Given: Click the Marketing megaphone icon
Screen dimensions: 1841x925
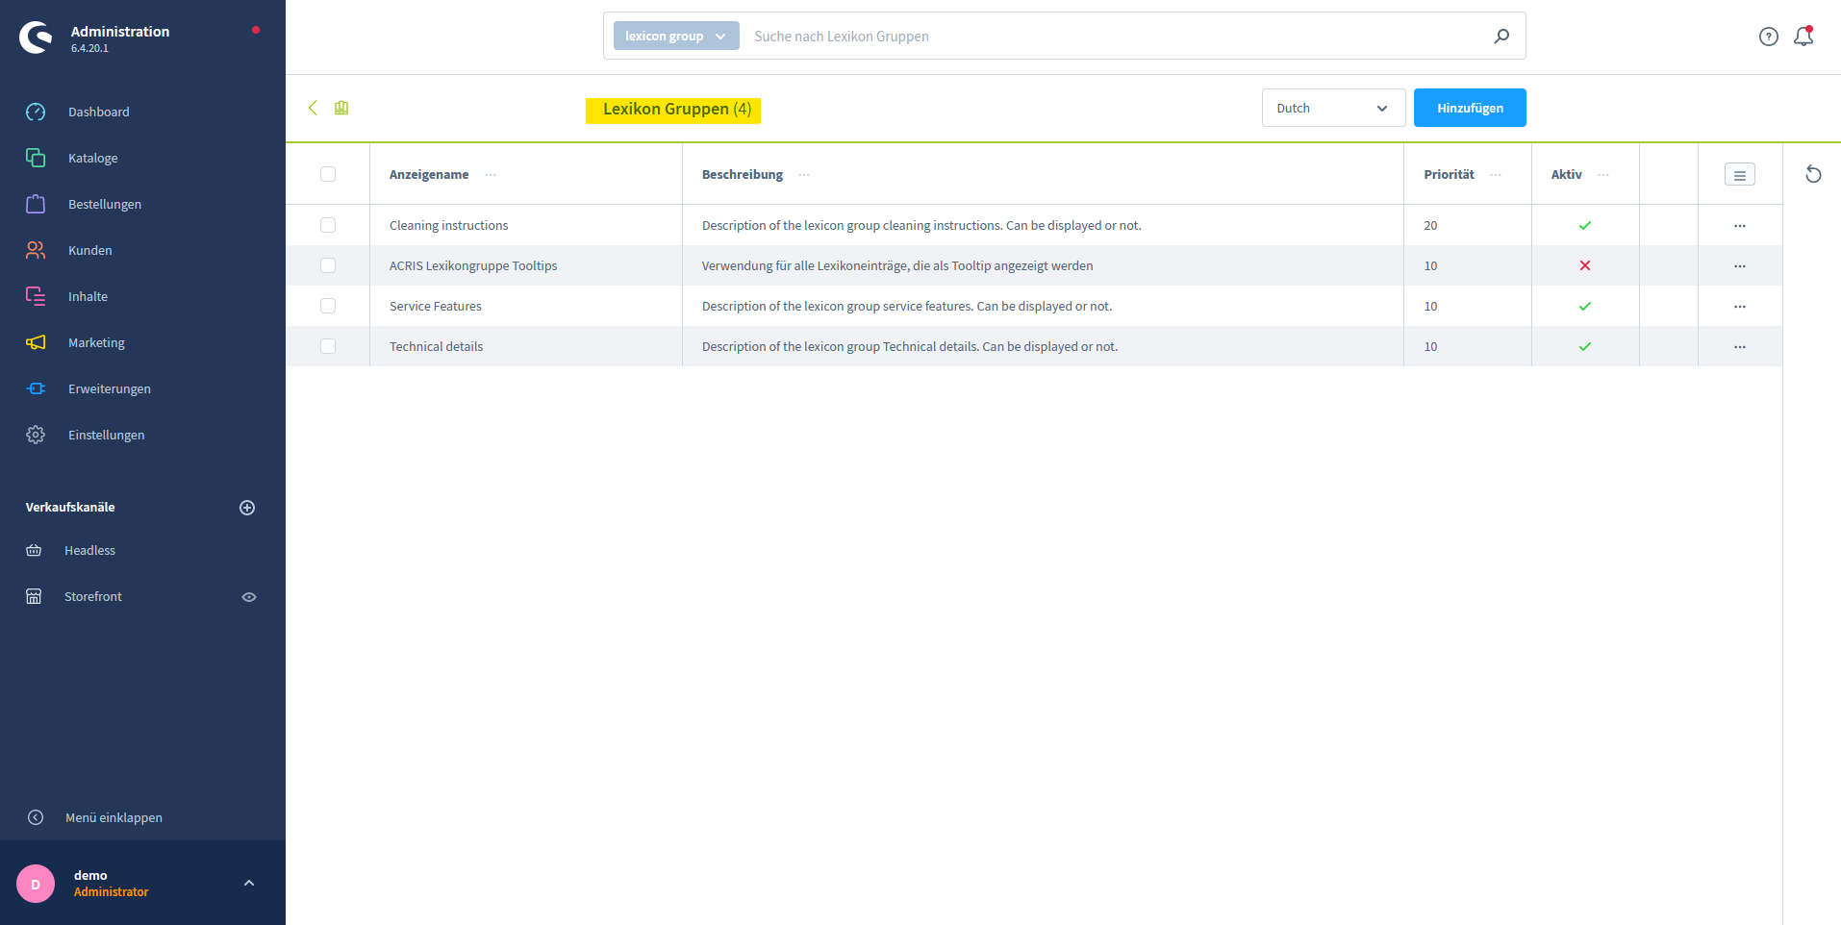Looking at the screenshot, I should [36, 342].
